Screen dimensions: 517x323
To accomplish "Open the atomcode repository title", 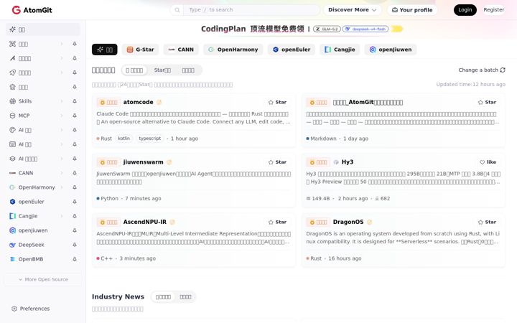I will tap(138, 102).
